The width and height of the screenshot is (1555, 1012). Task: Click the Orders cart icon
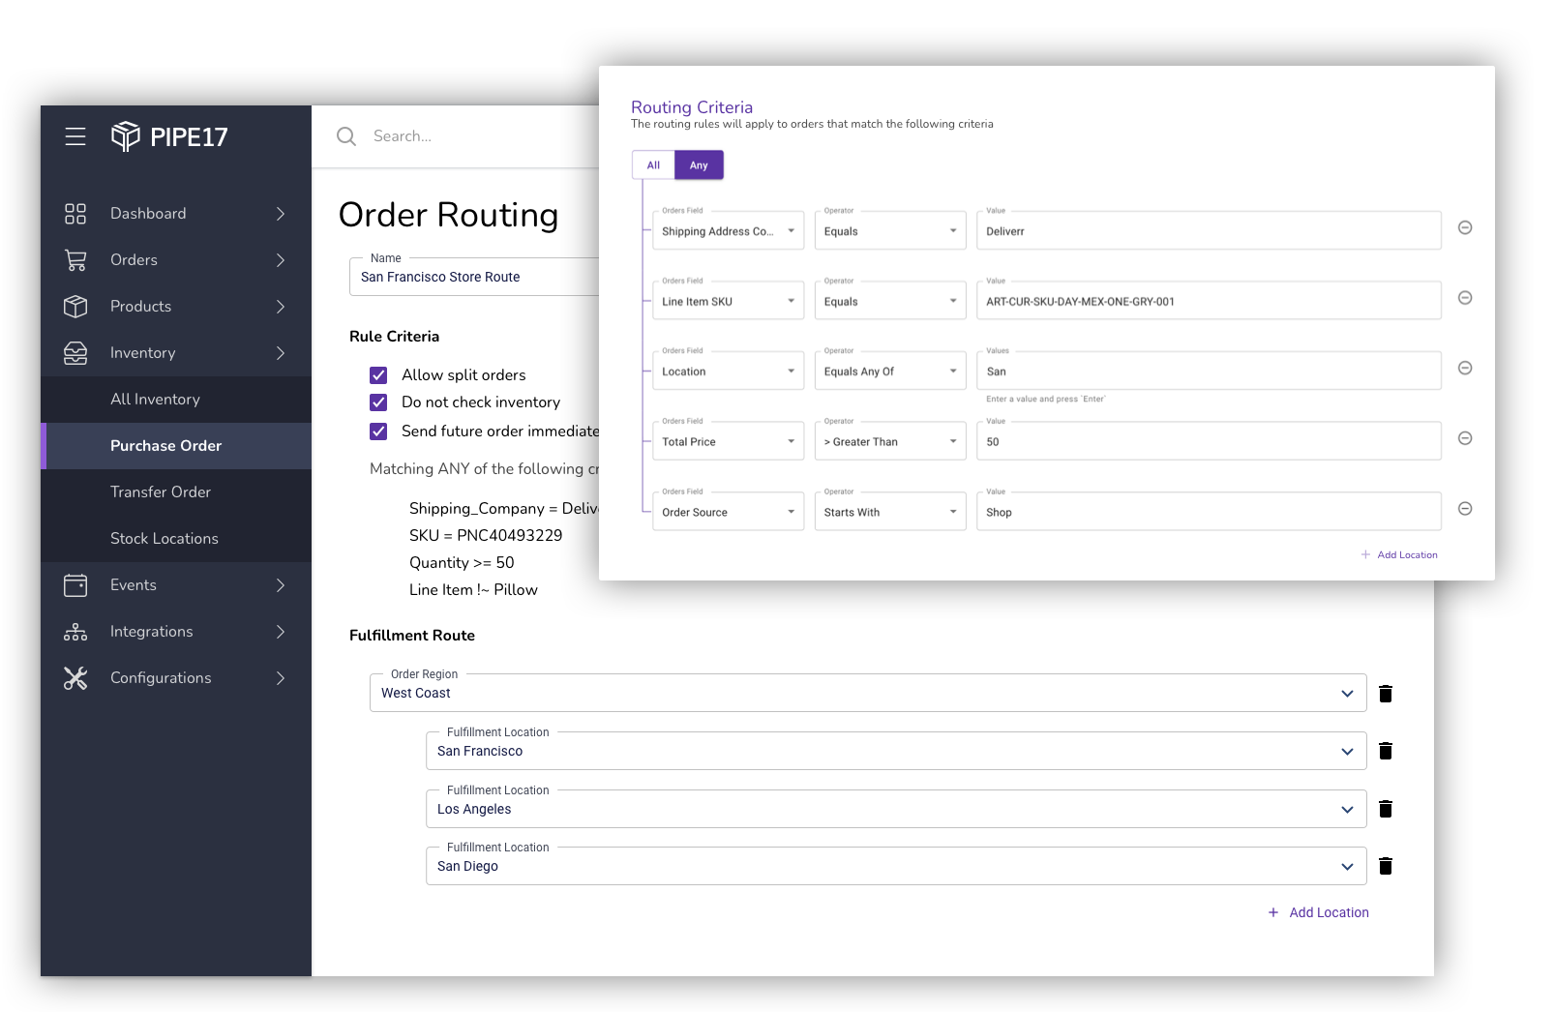coord(75,260)
